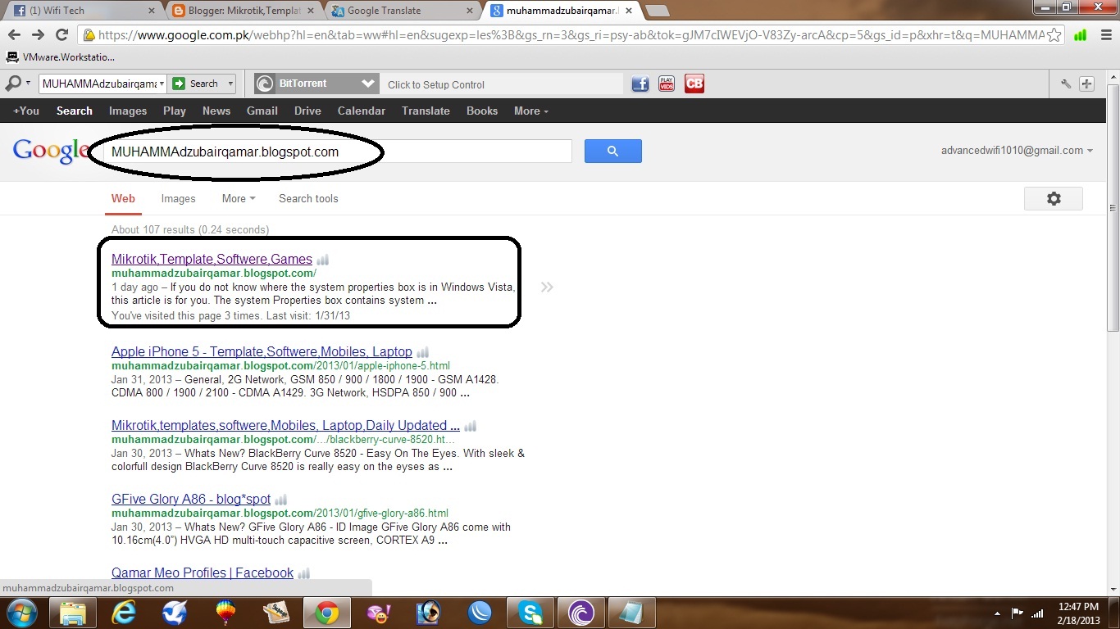This screenshot has width=1120, height=629.
Task: Open the Windows Start menu
Action: [x=20, y=613]
